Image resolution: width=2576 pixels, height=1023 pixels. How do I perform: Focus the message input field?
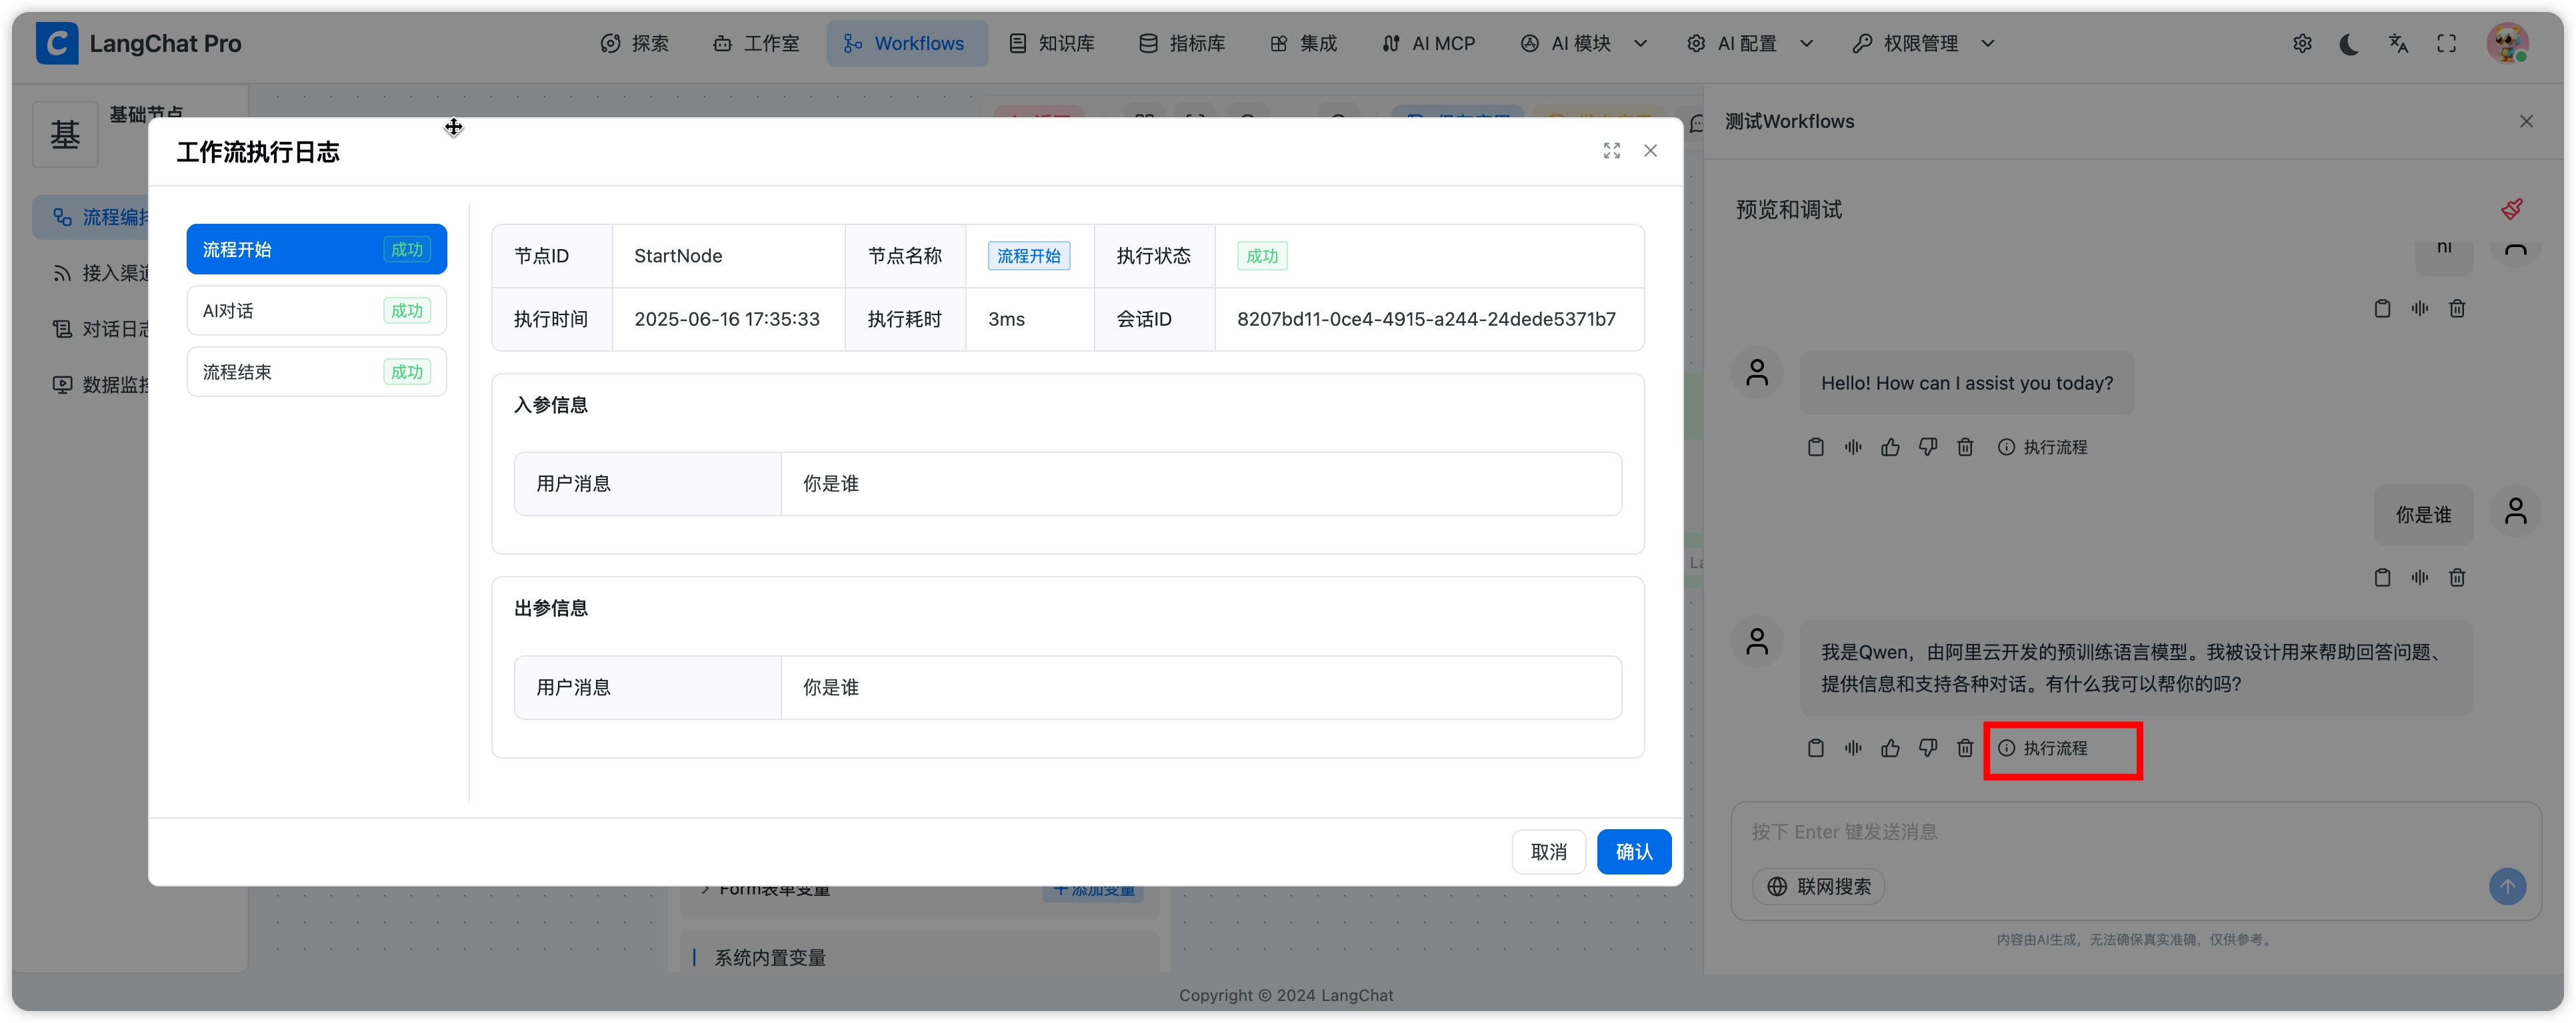[2100, 833]
